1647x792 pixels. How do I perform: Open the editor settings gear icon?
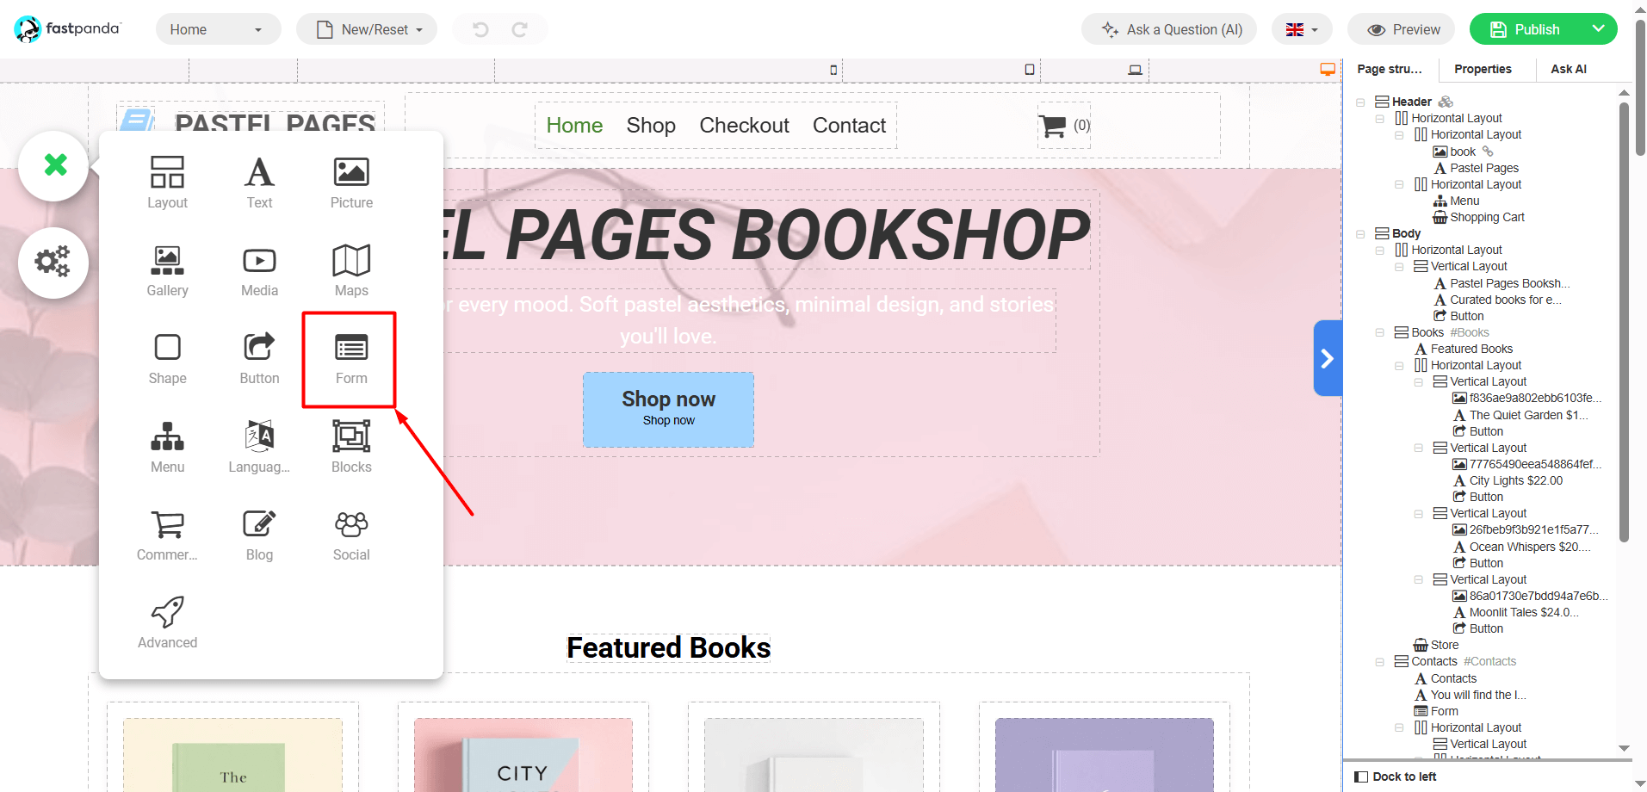click(x=53, y=263)
